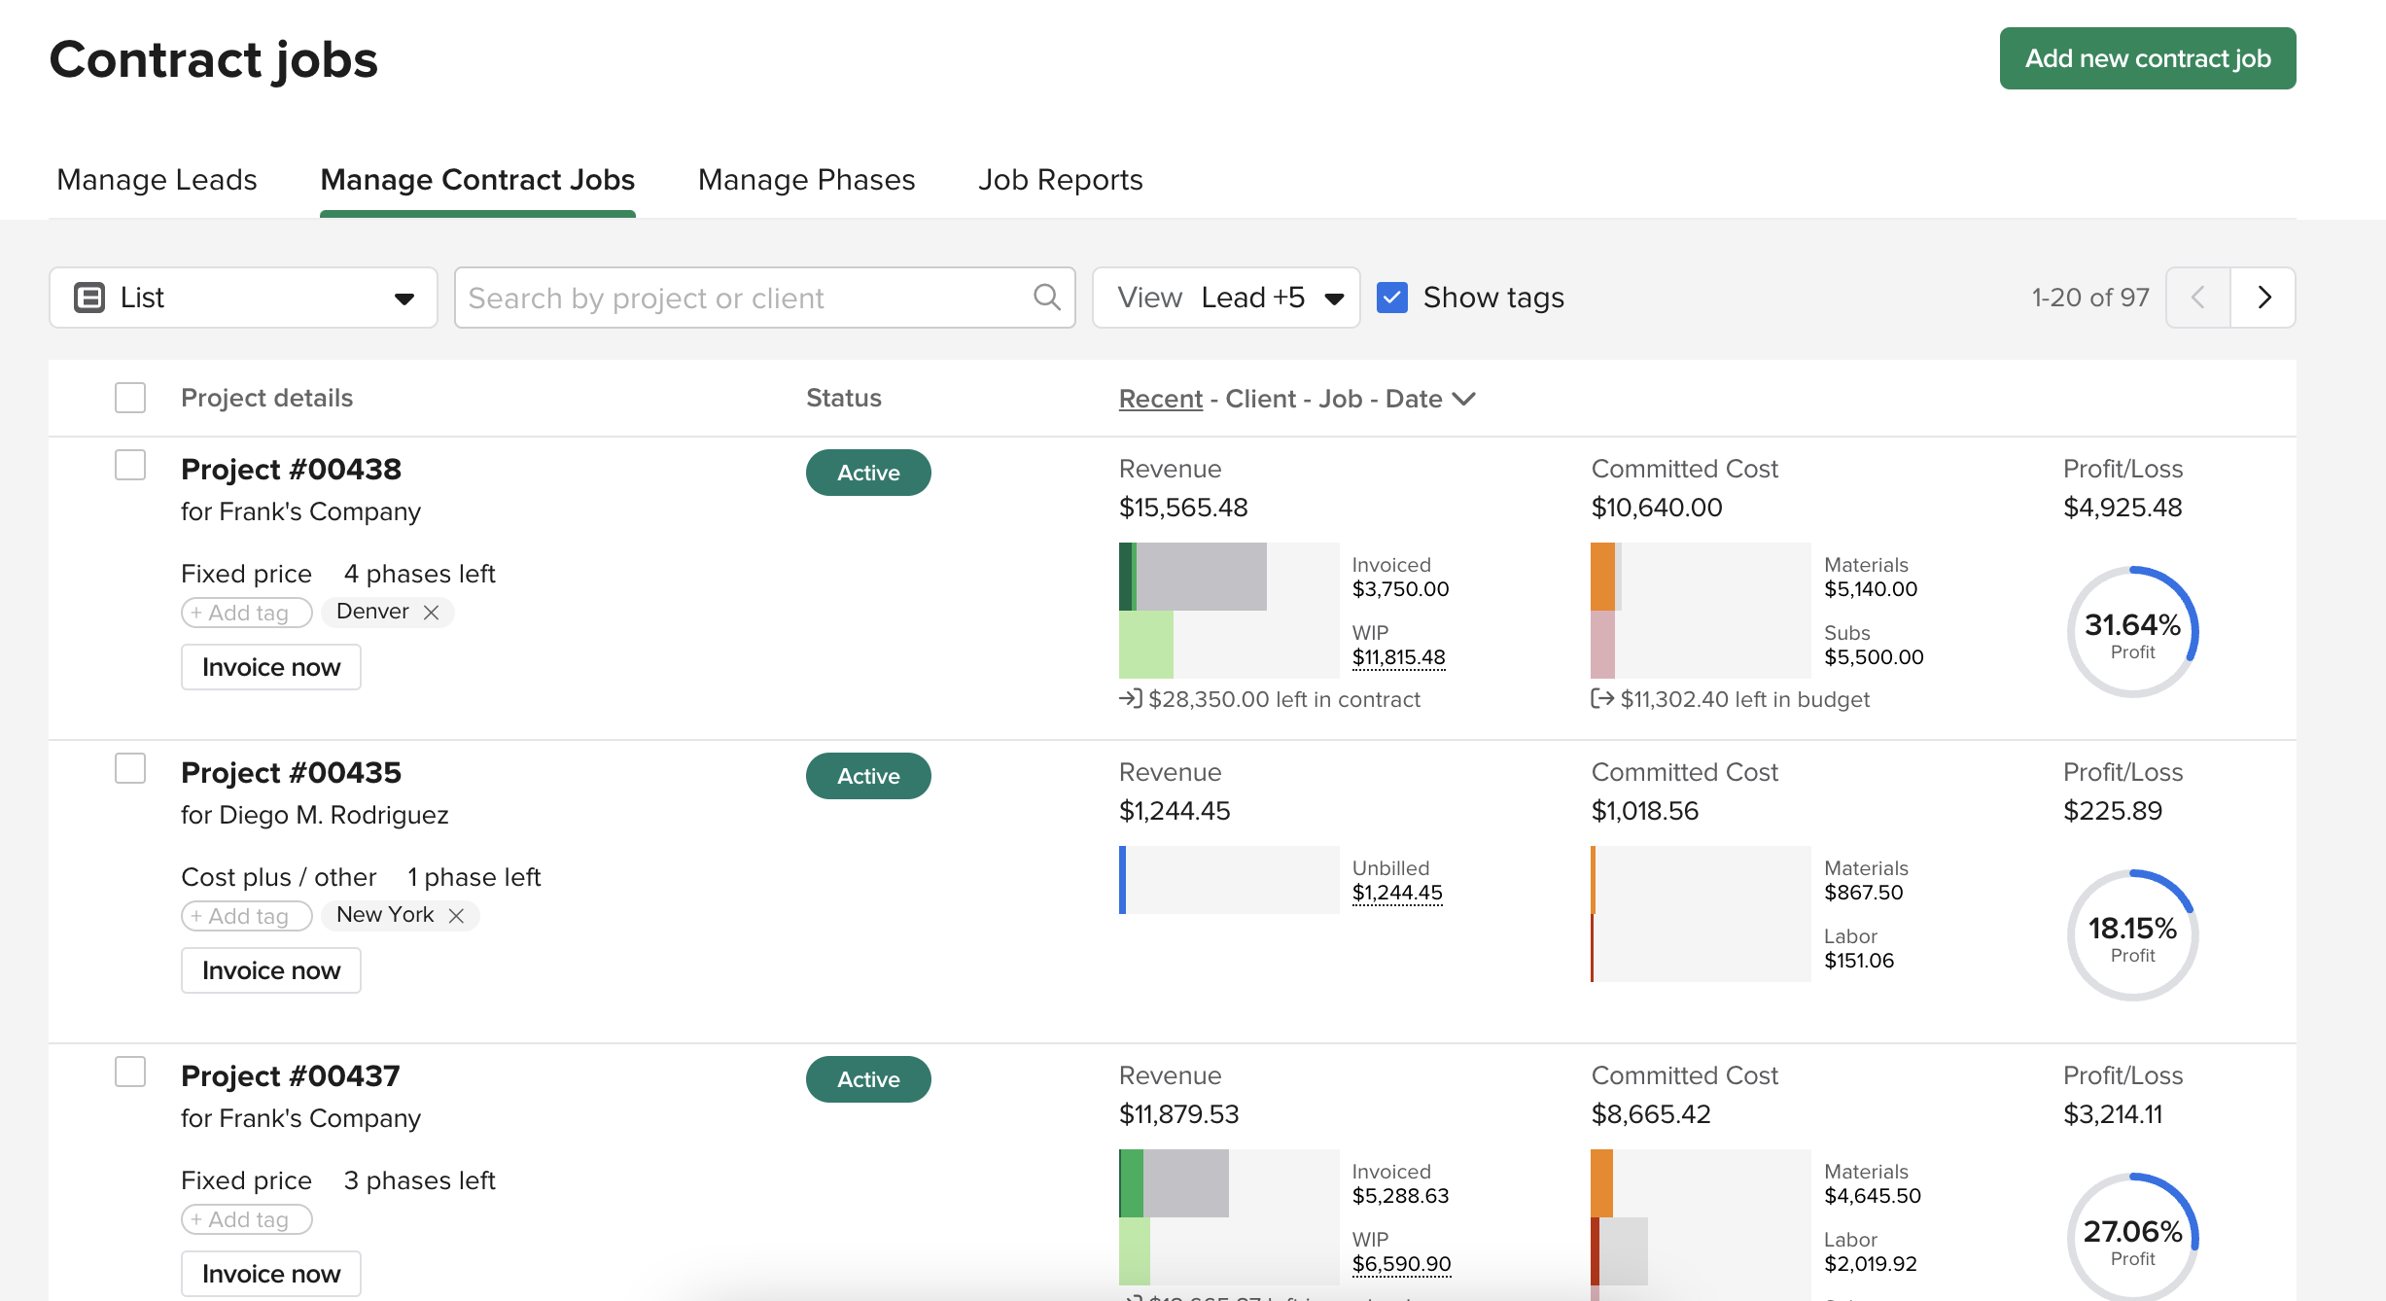This screenshot has width=2386, height=1301.
Task: Click the left-in-contract arrow icon for #00438
Action: [1130, 698]
